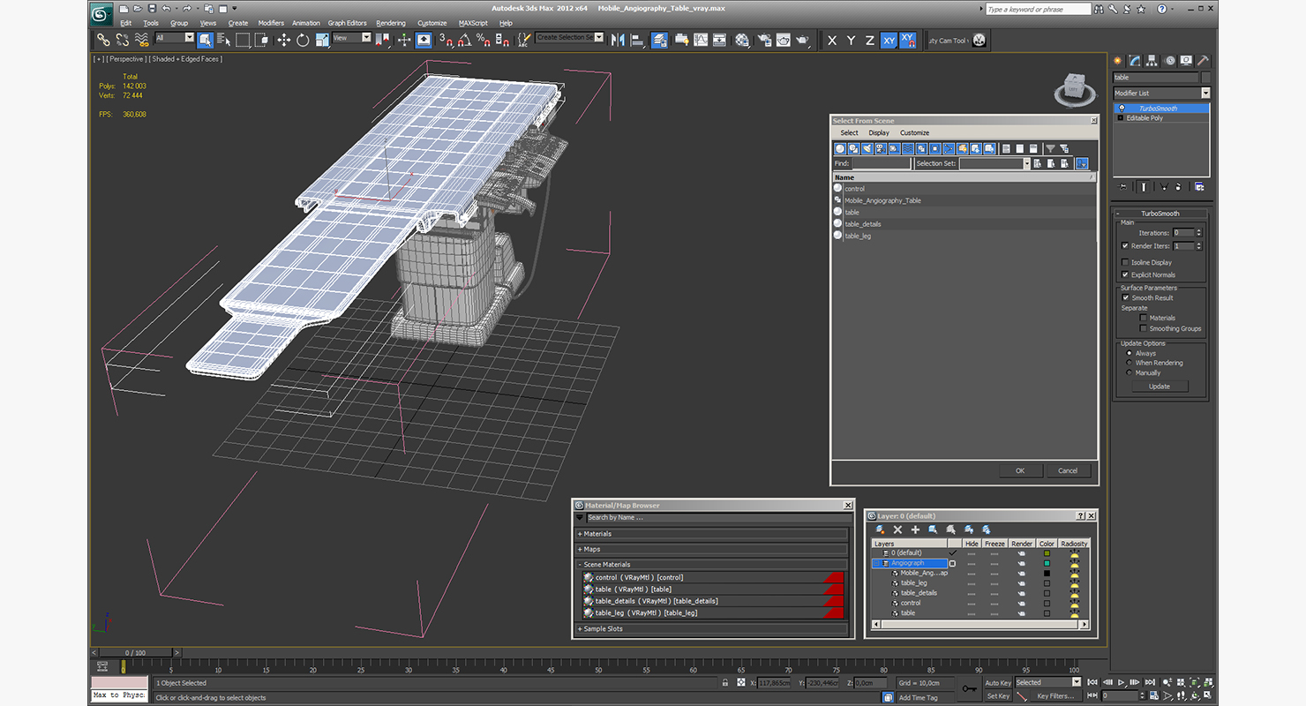Activate the Select Object tool

(206, 40)
